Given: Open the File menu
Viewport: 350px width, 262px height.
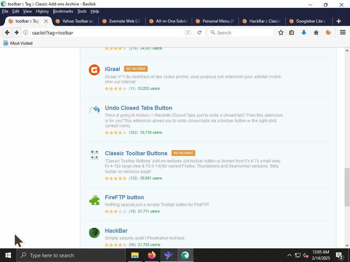Looking at the screenshot, I should (5, 11).
